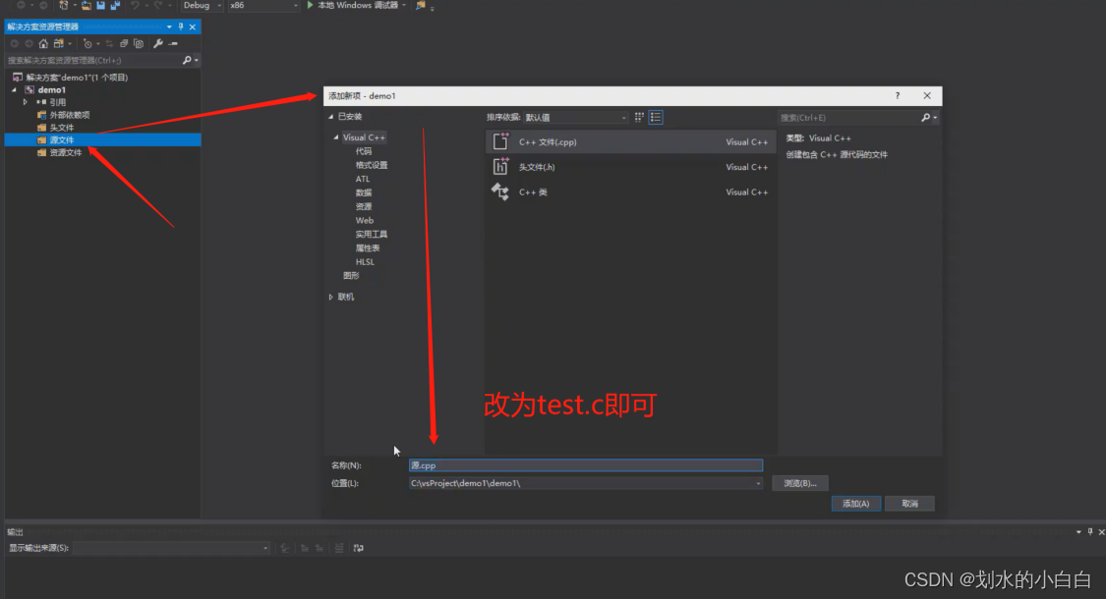Image resolution: width=1106 pixels, height=599 pixels.
Task: Click the save all toolbar icon
Action: coord(116,5)
